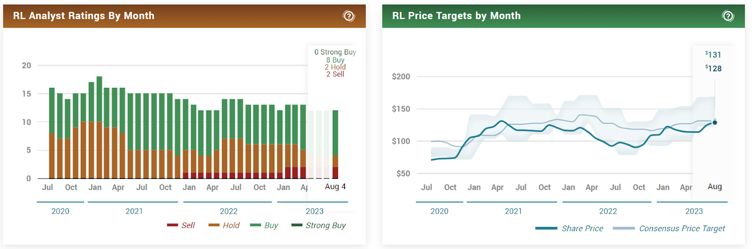Click the $200 axis label

(401, 77)
